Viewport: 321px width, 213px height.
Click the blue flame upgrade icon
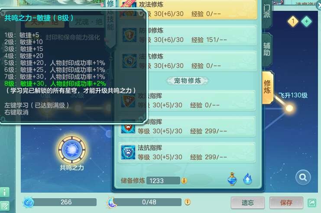tap(247, 179)
